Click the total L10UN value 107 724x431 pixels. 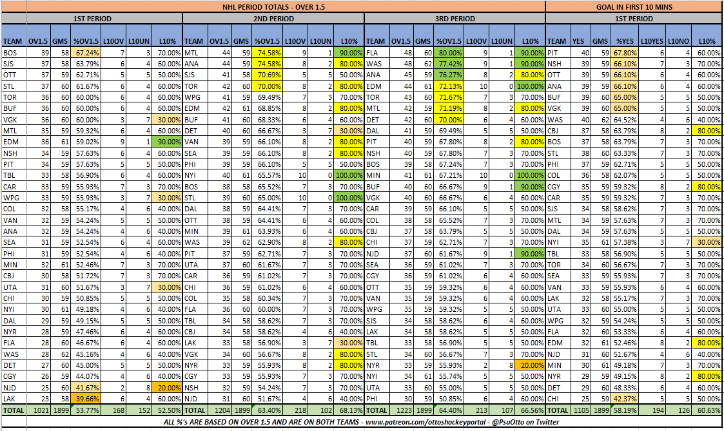coord(502,410)
